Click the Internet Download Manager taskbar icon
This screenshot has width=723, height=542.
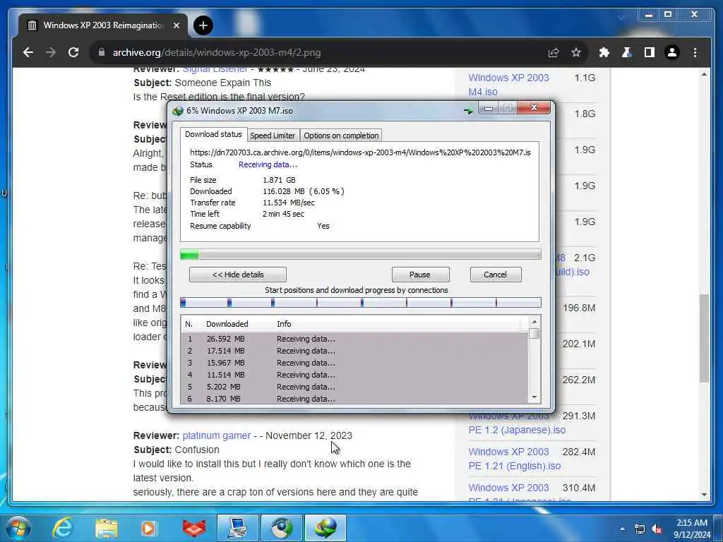pyautogui.click(x=325, y=528)
